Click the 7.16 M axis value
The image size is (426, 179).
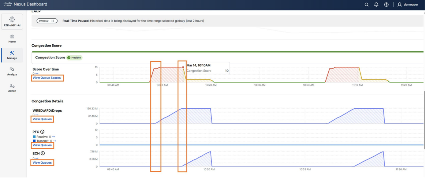94,151
